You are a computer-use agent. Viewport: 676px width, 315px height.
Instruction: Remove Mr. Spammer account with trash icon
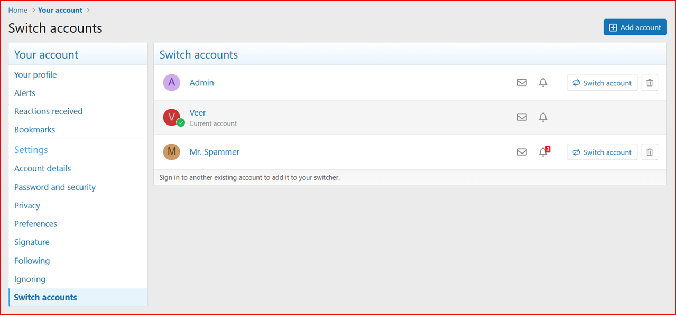[650, 152]
